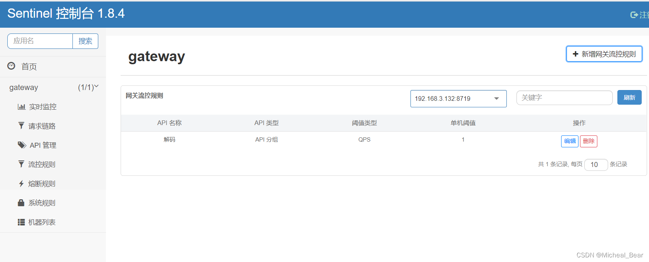Click the filter icon beside 流控规则

point(21,164)
